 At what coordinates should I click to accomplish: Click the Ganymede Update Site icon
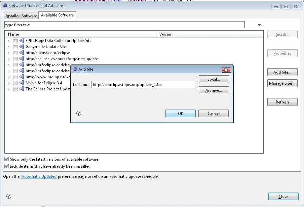[22, 47]
